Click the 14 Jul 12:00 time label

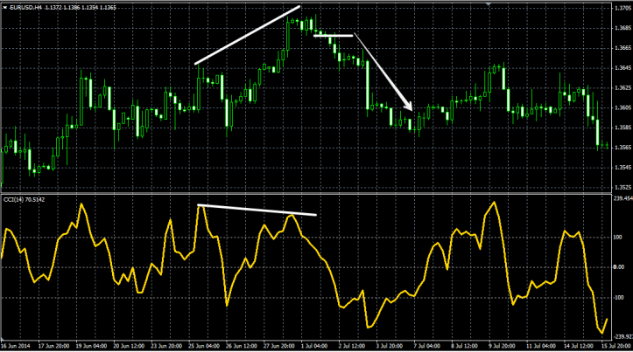(579, 346)
